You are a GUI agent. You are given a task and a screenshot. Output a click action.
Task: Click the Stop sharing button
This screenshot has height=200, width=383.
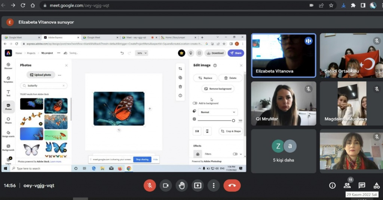(142, 159)
